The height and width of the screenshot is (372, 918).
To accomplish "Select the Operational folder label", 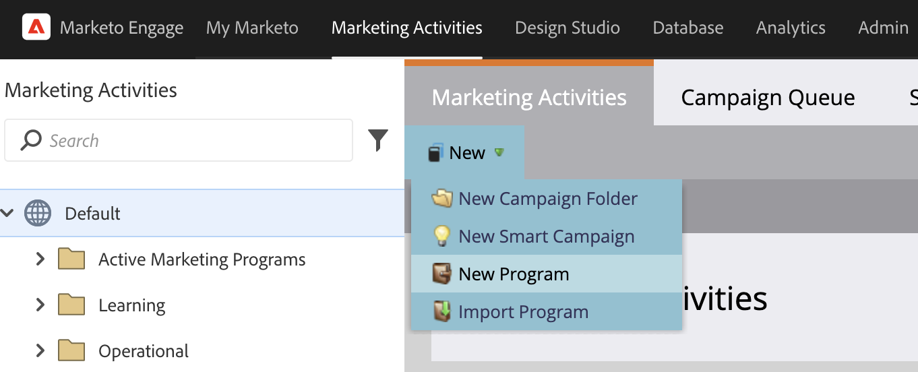I will 144,351.
